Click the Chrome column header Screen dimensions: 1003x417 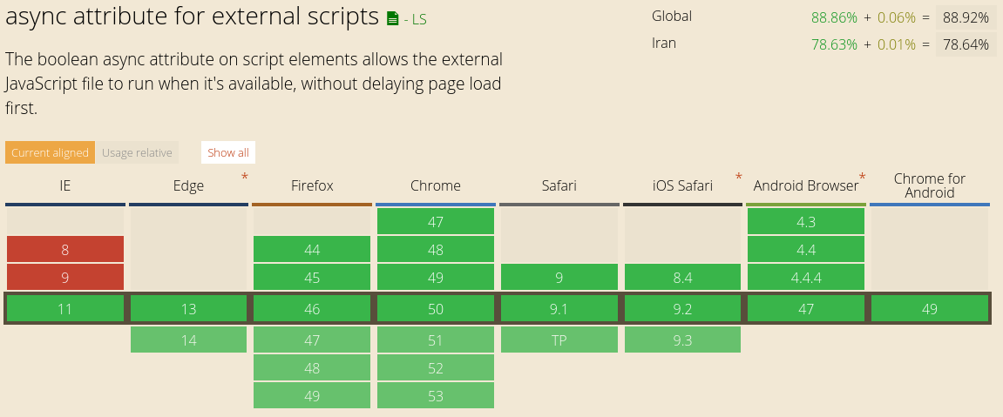[x=436, y=185]
